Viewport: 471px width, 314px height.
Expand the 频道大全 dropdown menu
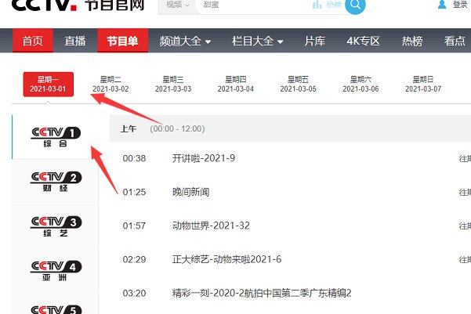(x=185, y=41)
